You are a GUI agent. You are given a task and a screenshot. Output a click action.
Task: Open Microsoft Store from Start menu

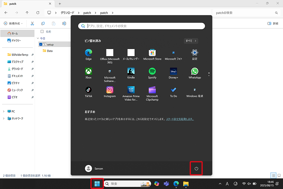click(152, 55)
